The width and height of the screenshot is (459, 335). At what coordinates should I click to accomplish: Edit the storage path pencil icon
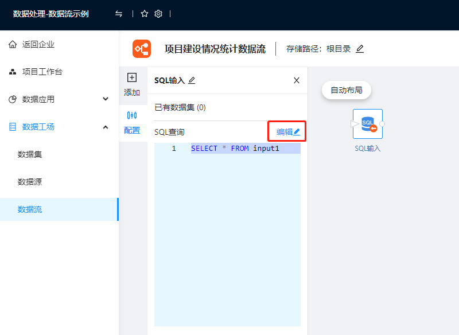pos(360,49)
